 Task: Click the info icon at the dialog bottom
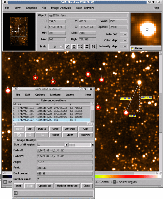pyautogui.click(x=16, y=193)
